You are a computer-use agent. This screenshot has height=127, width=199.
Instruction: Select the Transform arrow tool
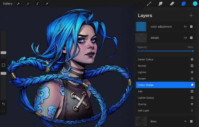[47, 4]
